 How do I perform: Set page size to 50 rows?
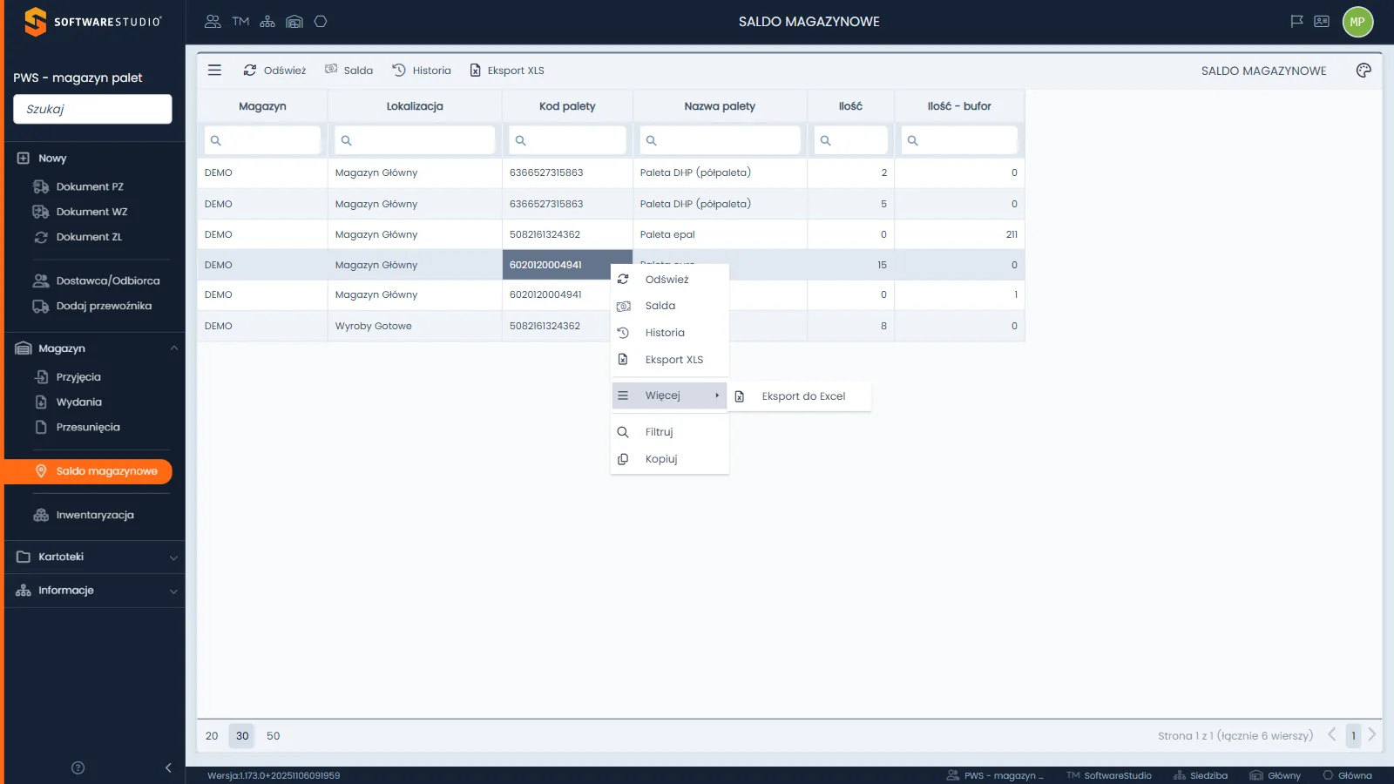click(273, 736)
